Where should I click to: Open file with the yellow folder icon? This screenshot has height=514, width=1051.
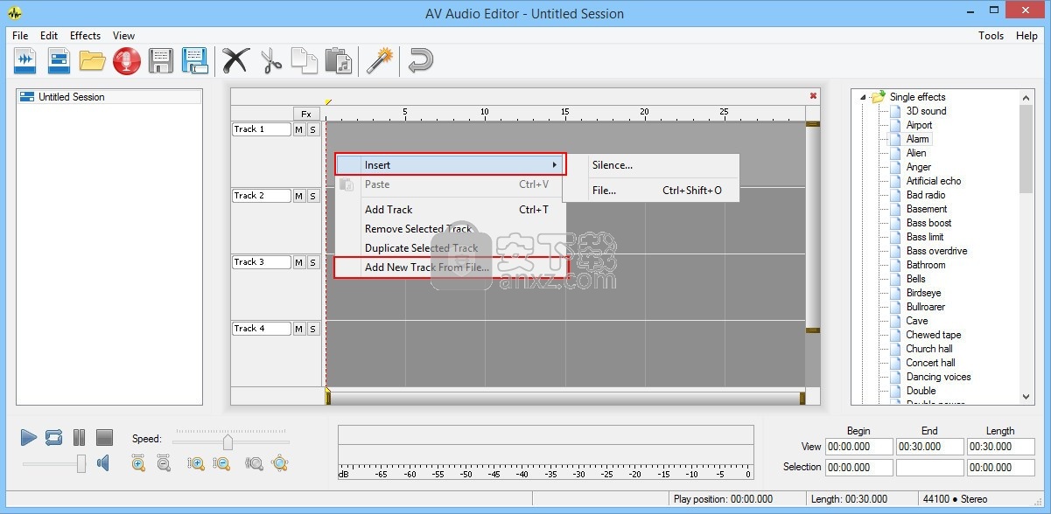click(x=92, y=60)
